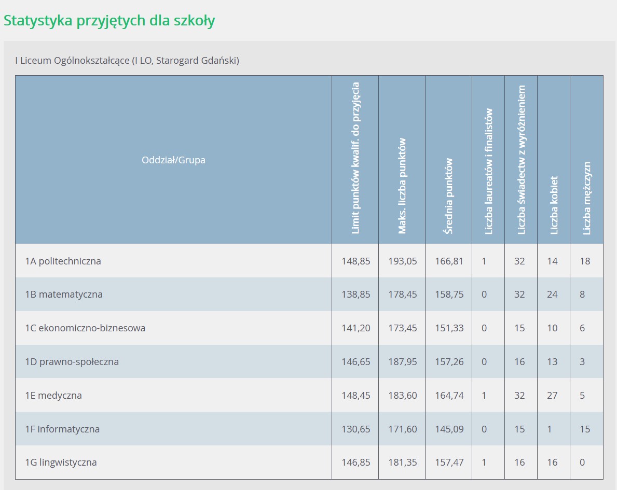The width and height of the screenshot is (617, 490).
Task: Select row '1G lingwistyczna'
Action: [x=309, y=463]
